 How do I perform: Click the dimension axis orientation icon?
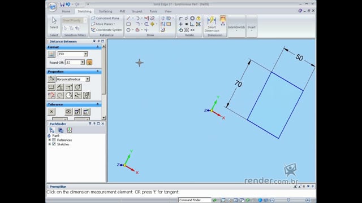(x=51, y=79)
